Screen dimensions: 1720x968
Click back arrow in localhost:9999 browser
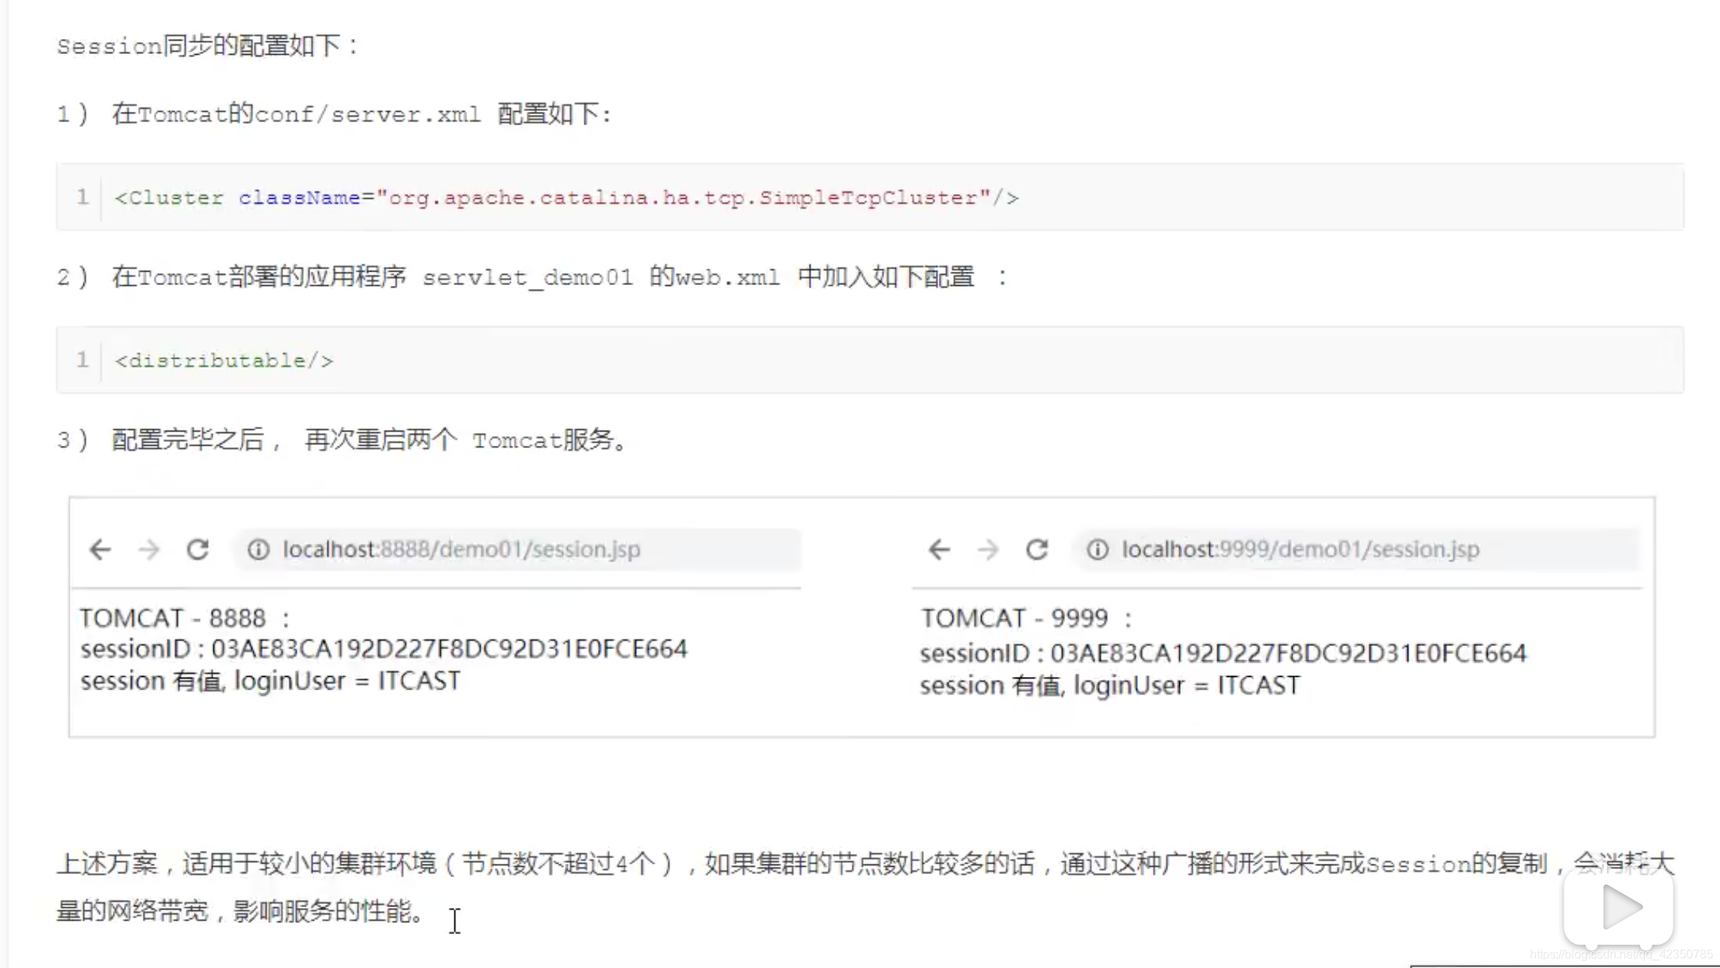[x=939, y=549]
